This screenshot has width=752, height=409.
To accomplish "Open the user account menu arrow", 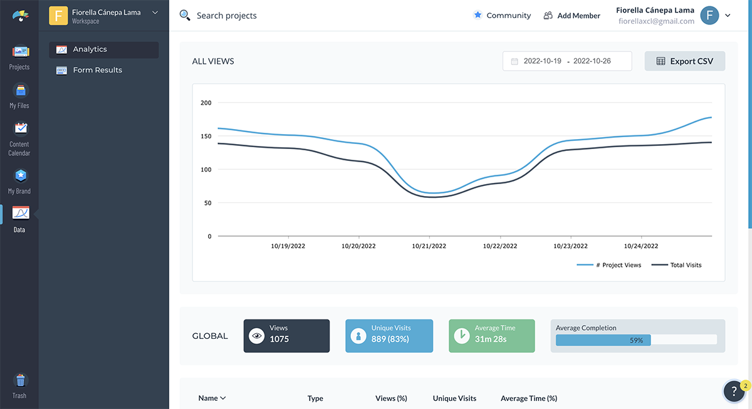I will click(x=728, y=16).
